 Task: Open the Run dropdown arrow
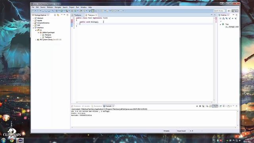[64, 11]
